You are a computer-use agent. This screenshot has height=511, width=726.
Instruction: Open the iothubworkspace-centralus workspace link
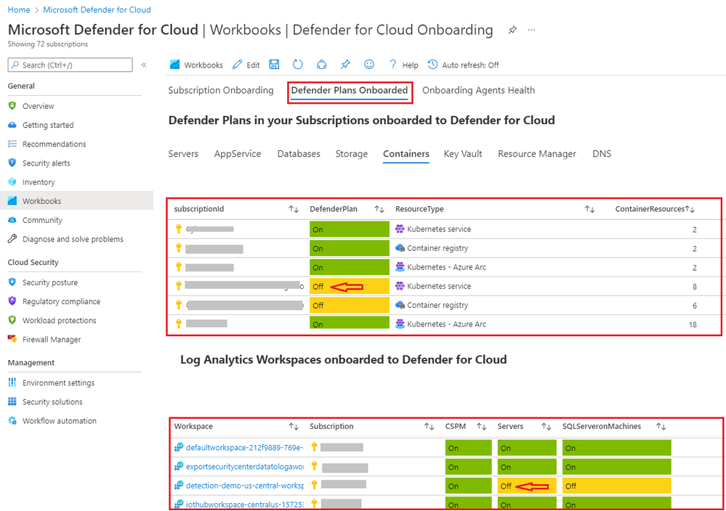point(244,504)
